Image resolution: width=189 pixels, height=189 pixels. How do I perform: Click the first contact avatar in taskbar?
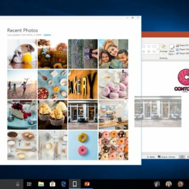[157, 184]
